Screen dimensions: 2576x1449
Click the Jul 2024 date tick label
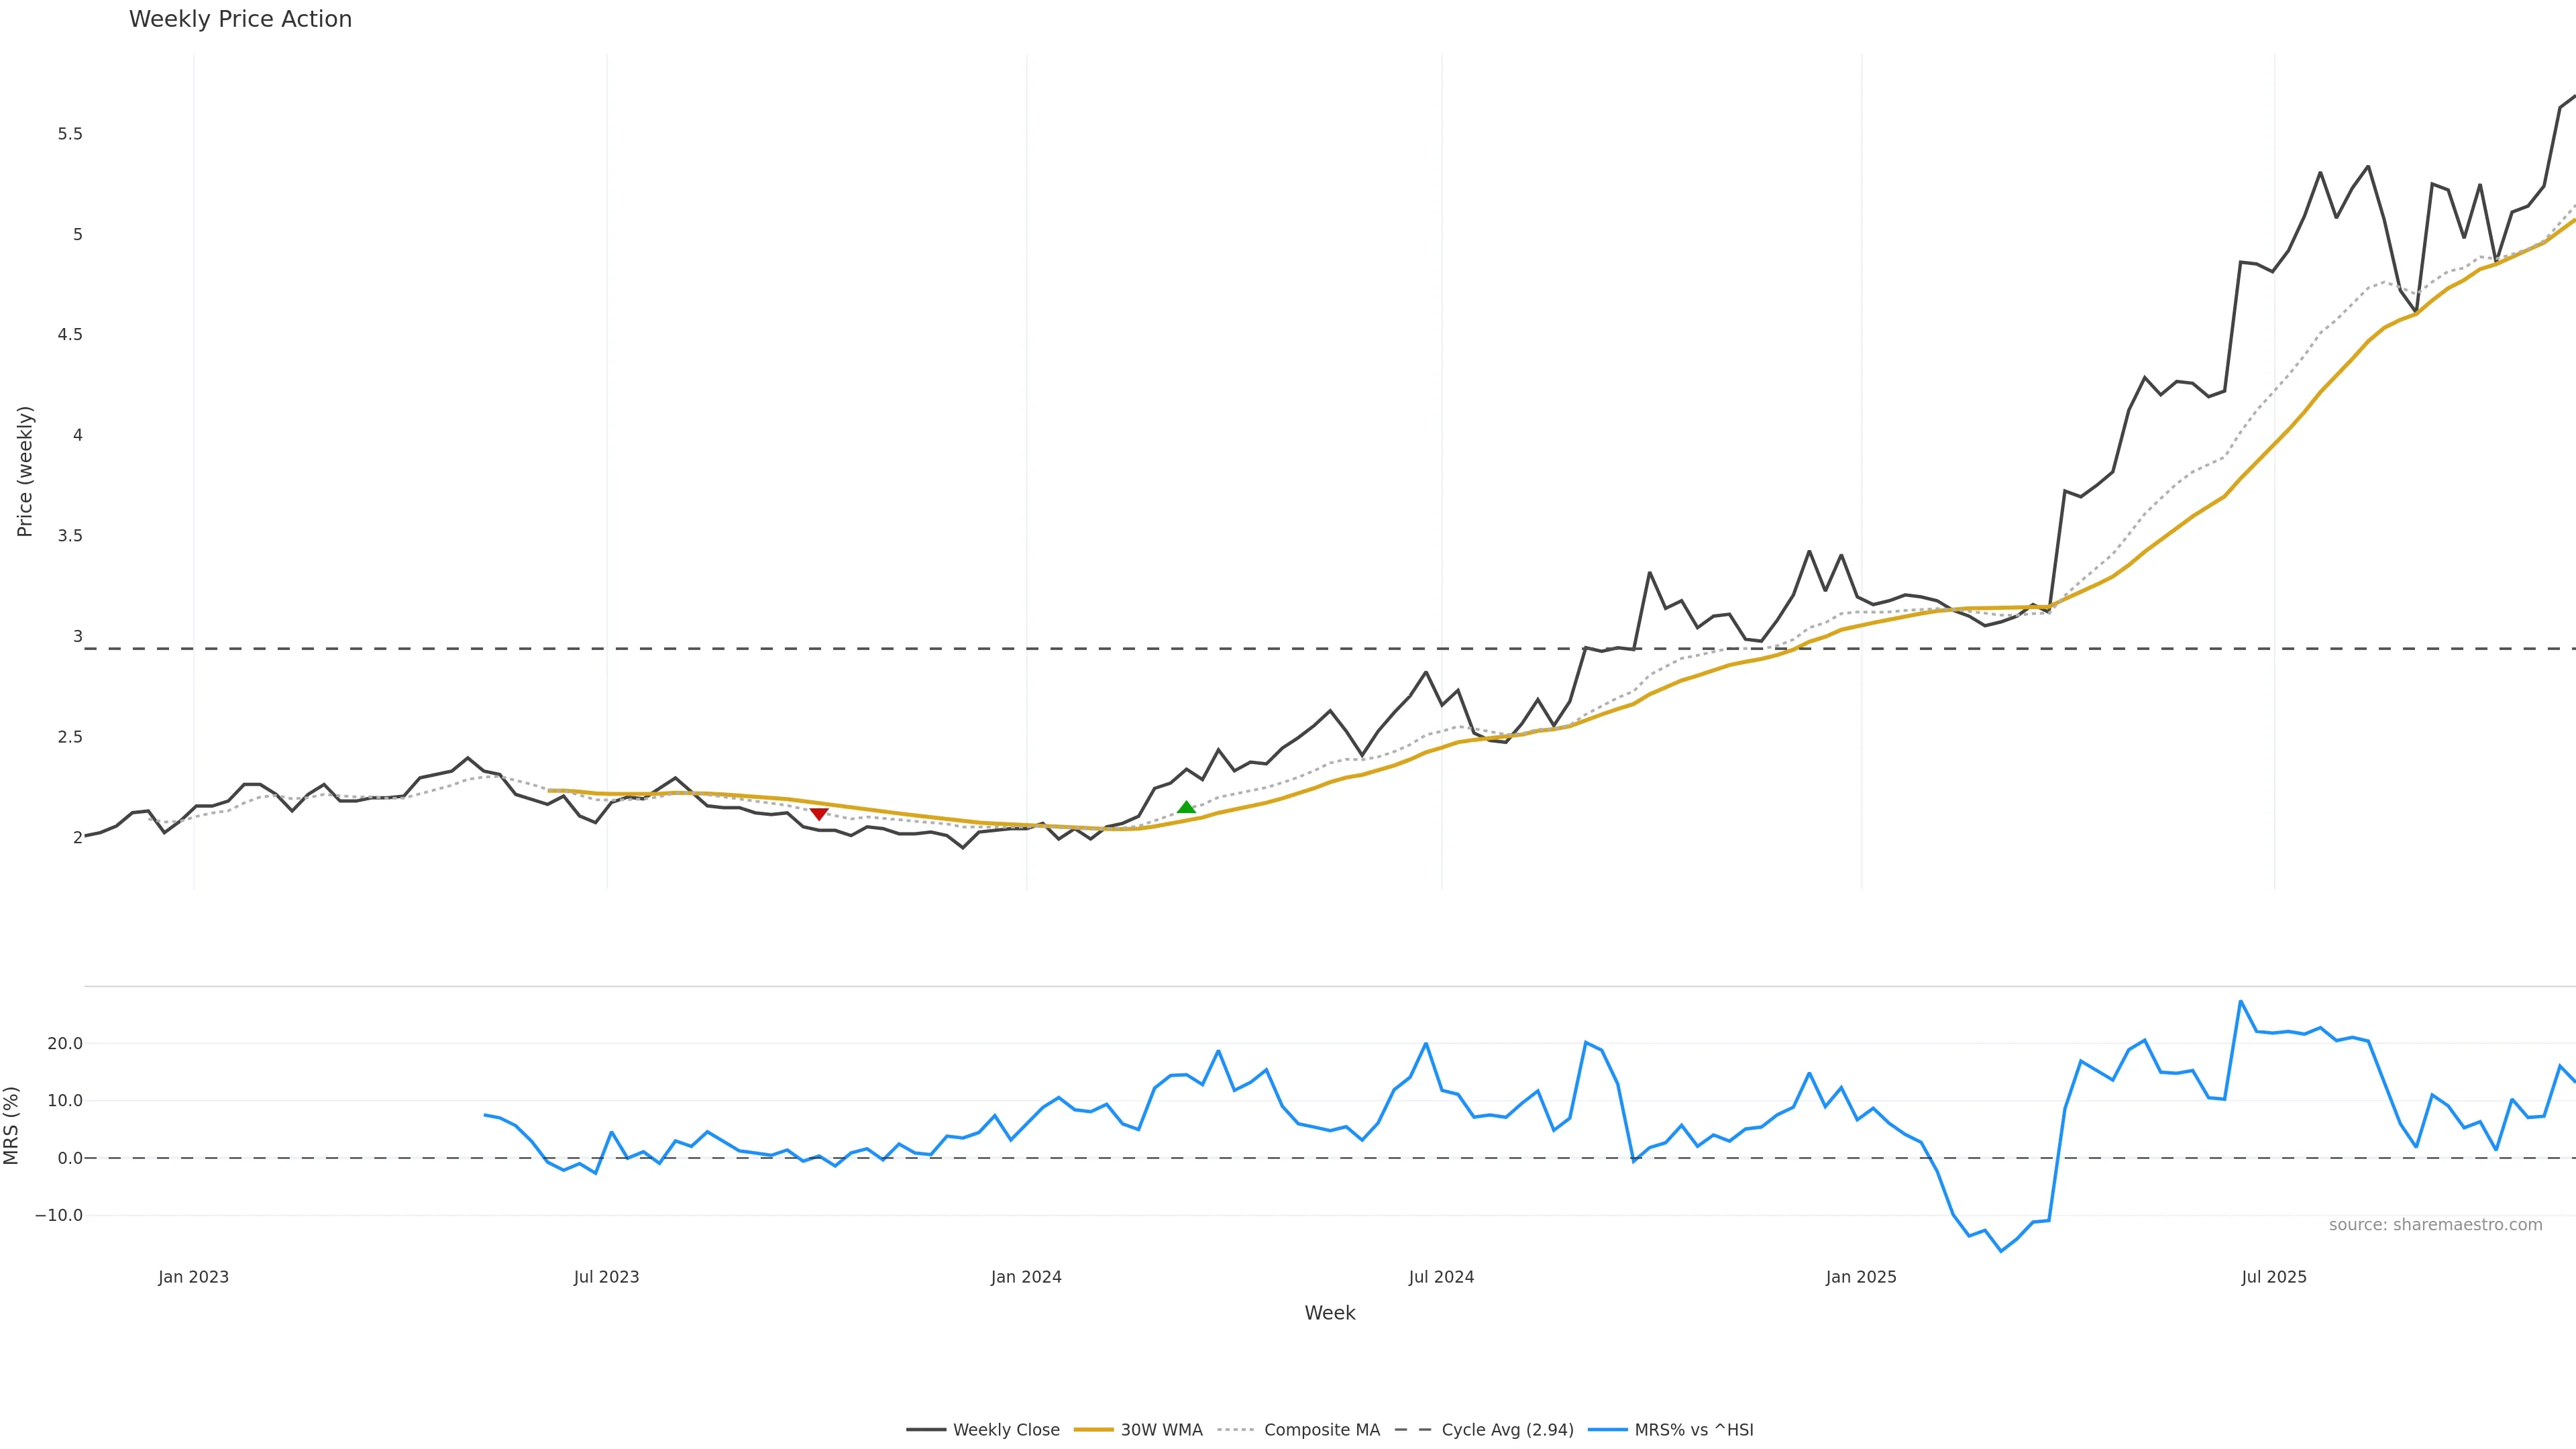[x=1441, y=1277]
